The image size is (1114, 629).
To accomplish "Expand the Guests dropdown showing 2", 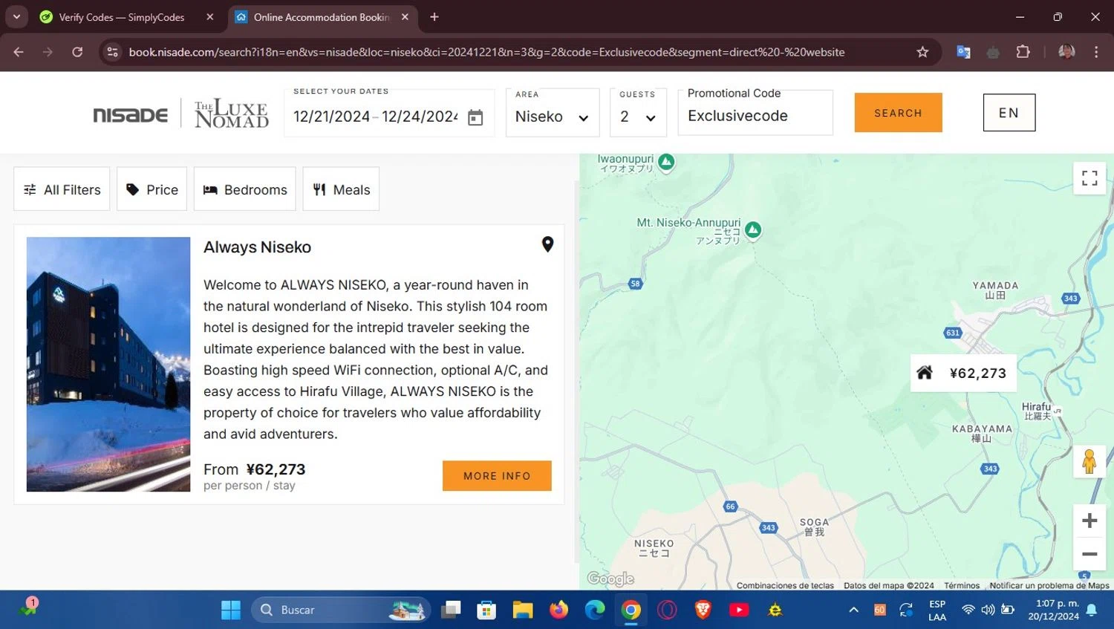I will point(638,113).
